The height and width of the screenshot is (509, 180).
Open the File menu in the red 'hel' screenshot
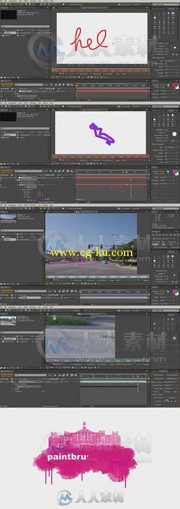pos(1,1)
